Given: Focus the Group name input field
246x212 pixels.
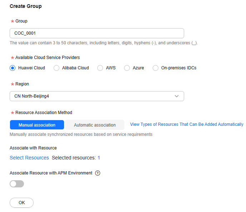Looking at the screenshot, I should pyautogui.click(x=97, y=33).
